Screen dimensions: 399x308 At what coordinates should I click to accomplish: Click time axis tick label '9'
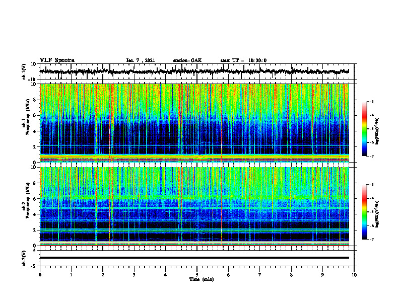[x=322, y=275]
